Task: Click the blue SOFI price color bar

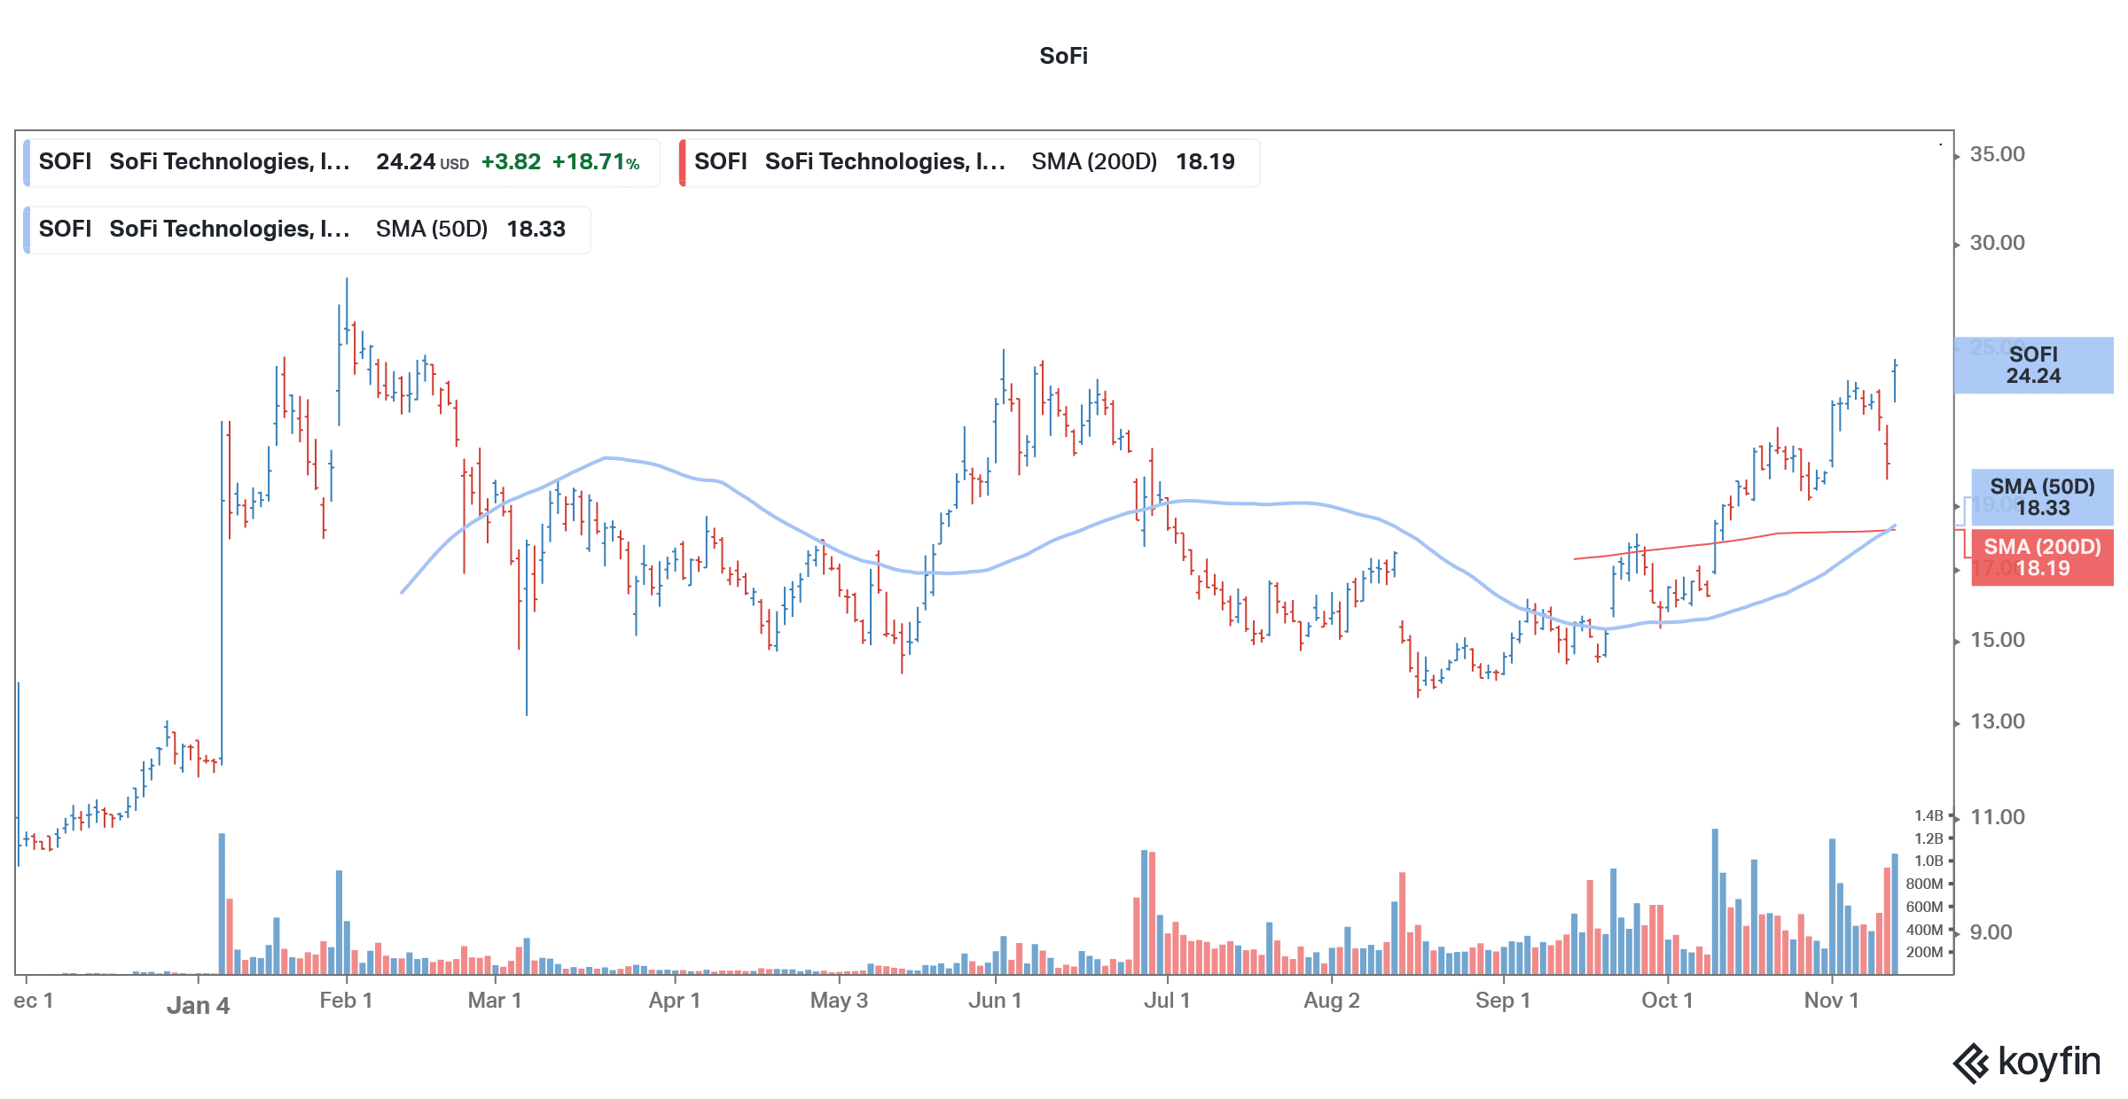Action: pos(27,162)
